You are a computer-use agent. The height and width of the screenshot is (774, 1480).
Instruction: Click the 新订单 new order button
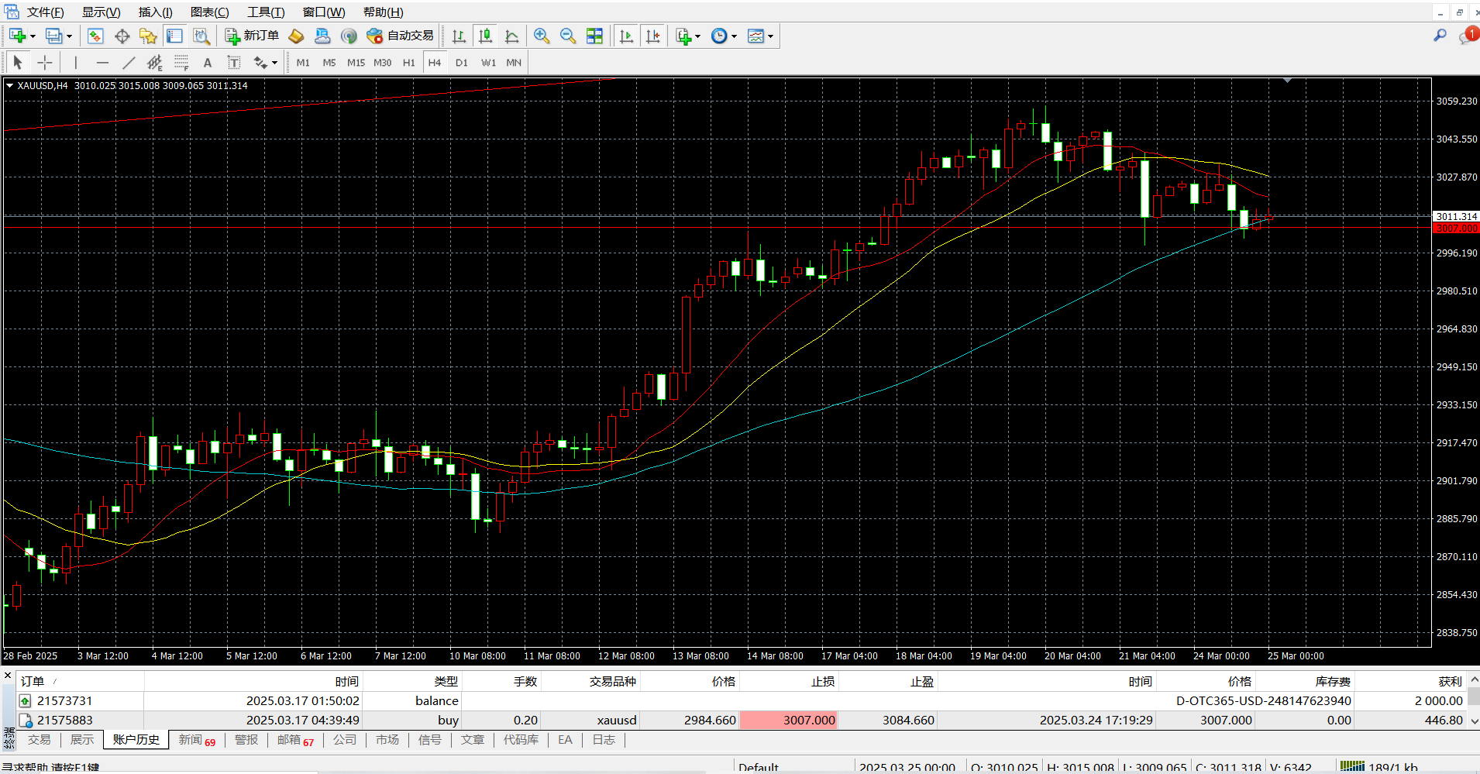pyautogui.click(x=252, y=36)
